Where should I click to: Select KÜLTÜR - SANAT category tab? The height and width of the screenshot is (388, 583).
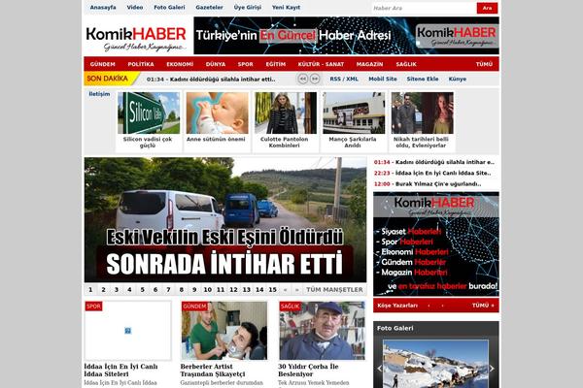point(321,64)
